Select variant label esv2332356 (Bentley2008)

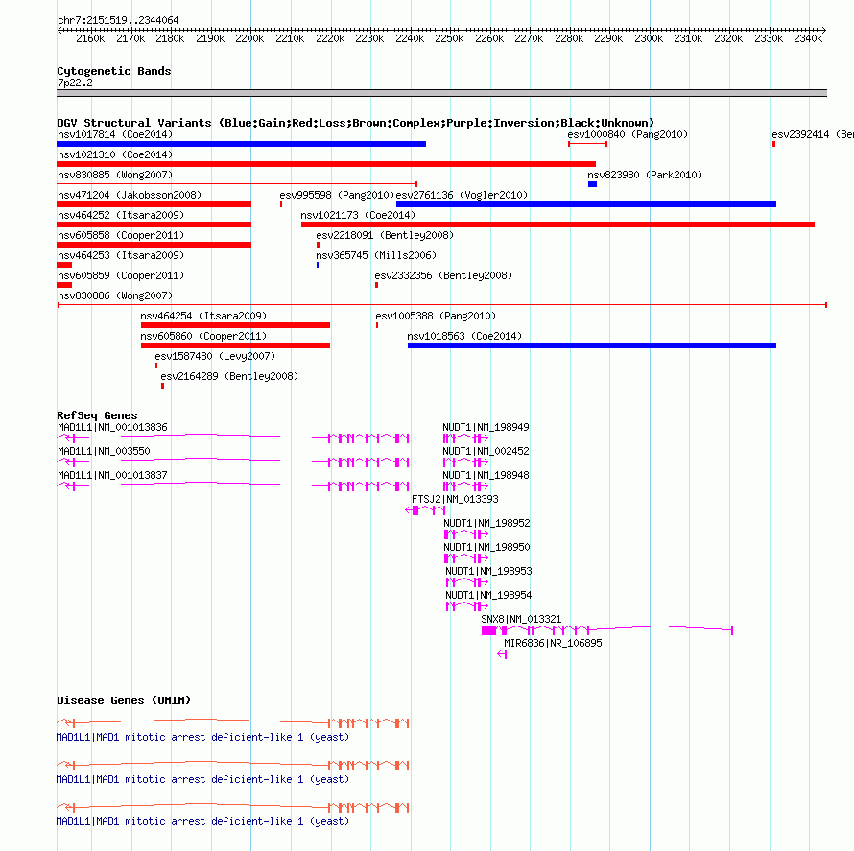point(444,275)
